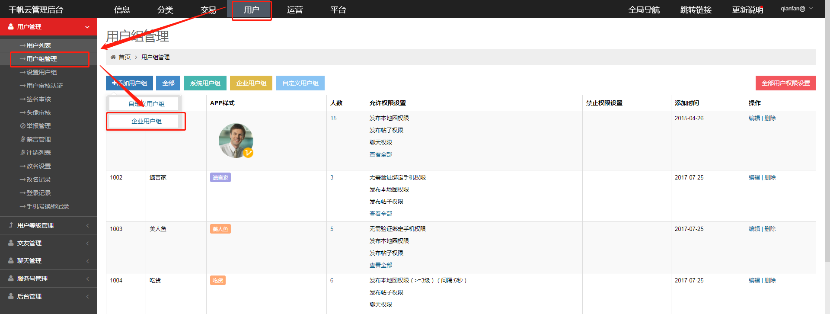Open the qianfan@ account dropdown
This screenshot has height=314, width=830.
(797, 9)
